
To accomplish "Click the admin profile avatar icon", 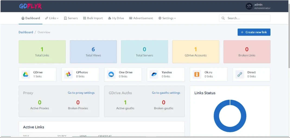I will (x=249, y=6).
